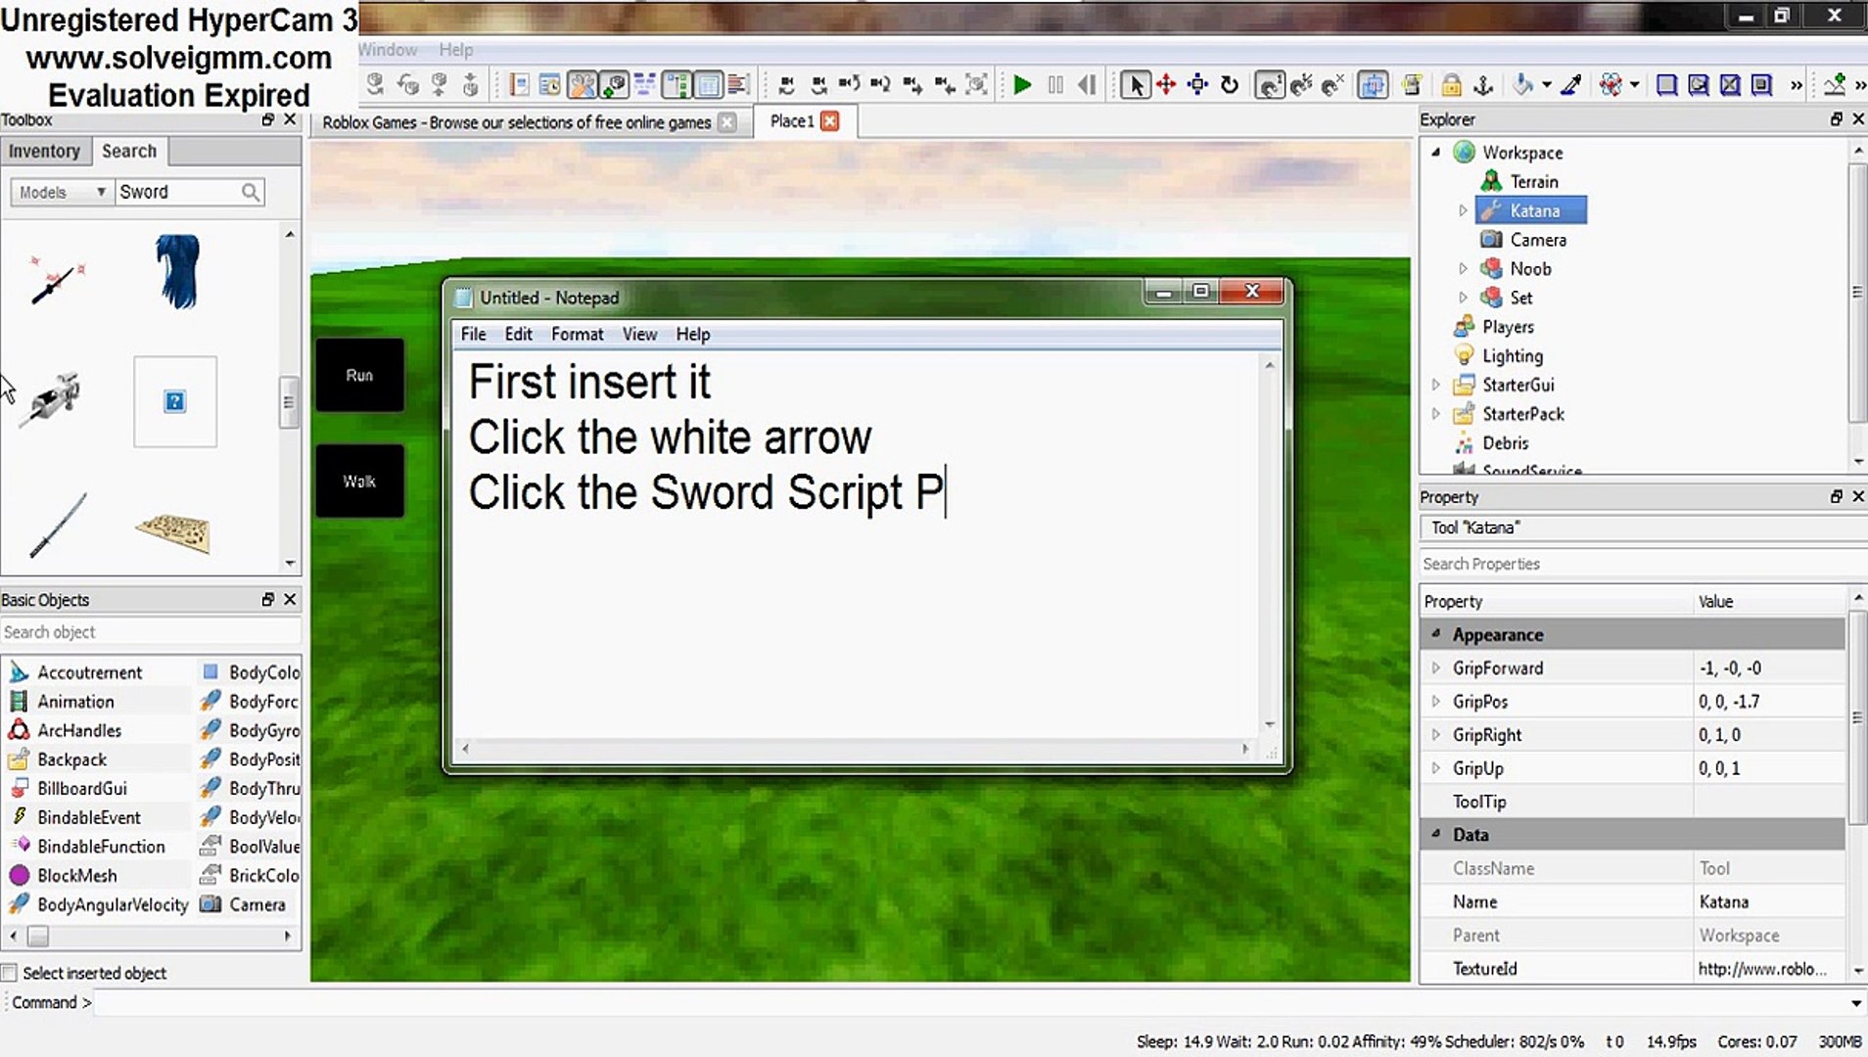Select Players in the Explorer tree
1868x1057 pixels.
tap(1508, 327)
